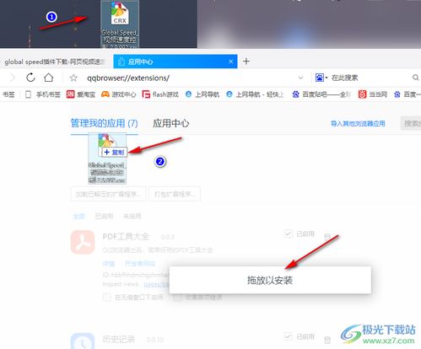Close the 应用中心 browser tab
Viewport: 421px width, 349px height.
231,62
